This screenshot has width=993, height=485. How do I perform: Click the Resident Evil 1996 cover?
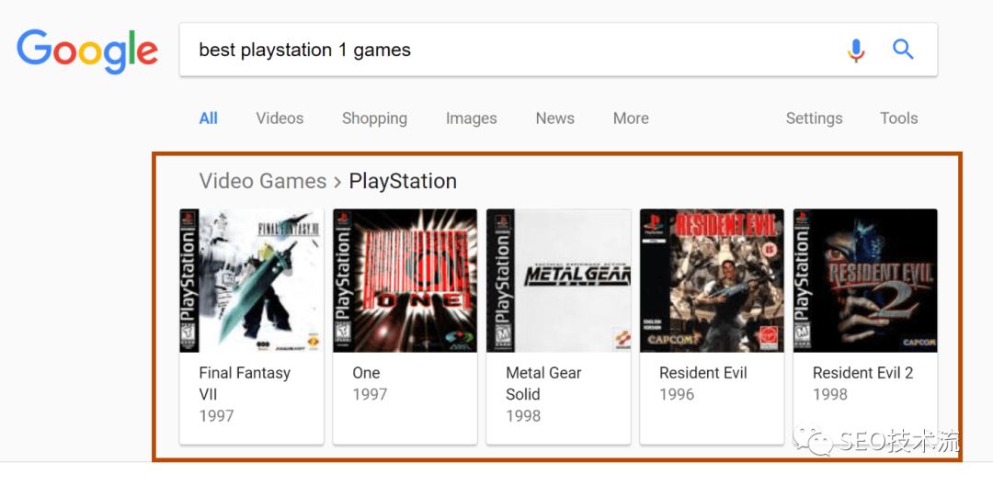point(712,280)
